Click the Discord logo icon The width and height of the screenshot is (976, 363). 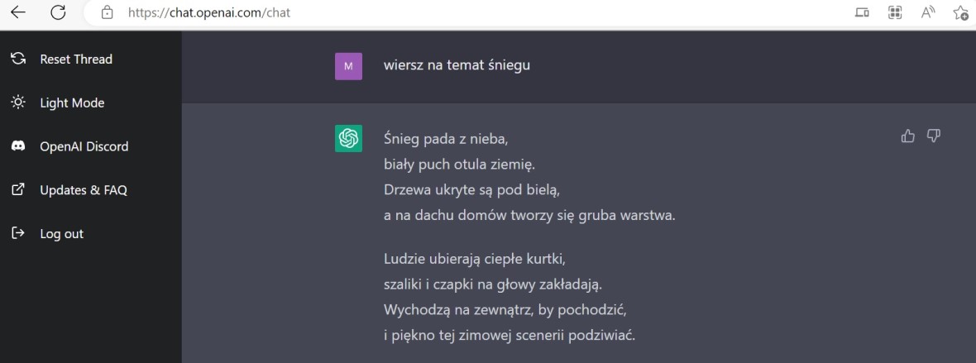coord(19,146)
